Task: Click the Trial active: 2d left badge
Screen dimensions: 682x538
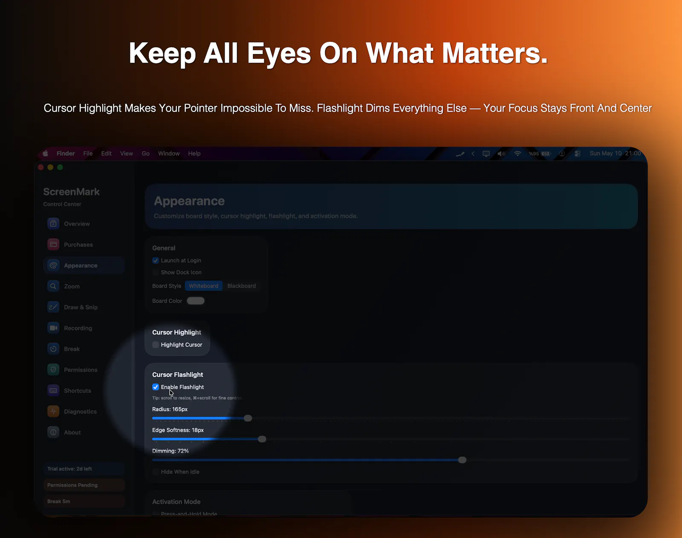Action: [84, 469]
